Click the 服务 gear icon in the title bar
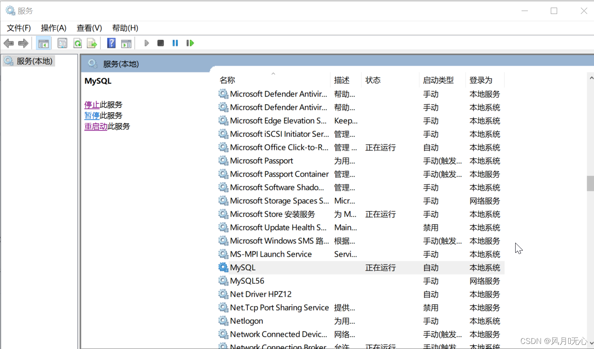 tap(10, 11)
